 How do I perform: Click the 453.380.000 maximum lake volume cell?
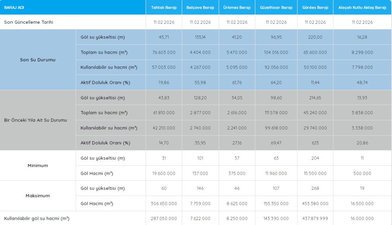(x=315, y=204)
